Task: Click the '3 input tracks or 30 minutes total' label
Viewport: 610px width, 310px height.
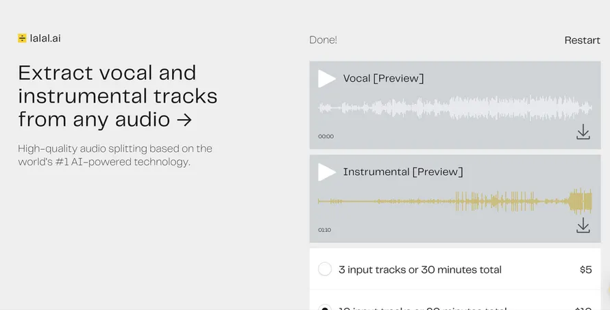Action: pyautogui.click(x=419, y=270)
